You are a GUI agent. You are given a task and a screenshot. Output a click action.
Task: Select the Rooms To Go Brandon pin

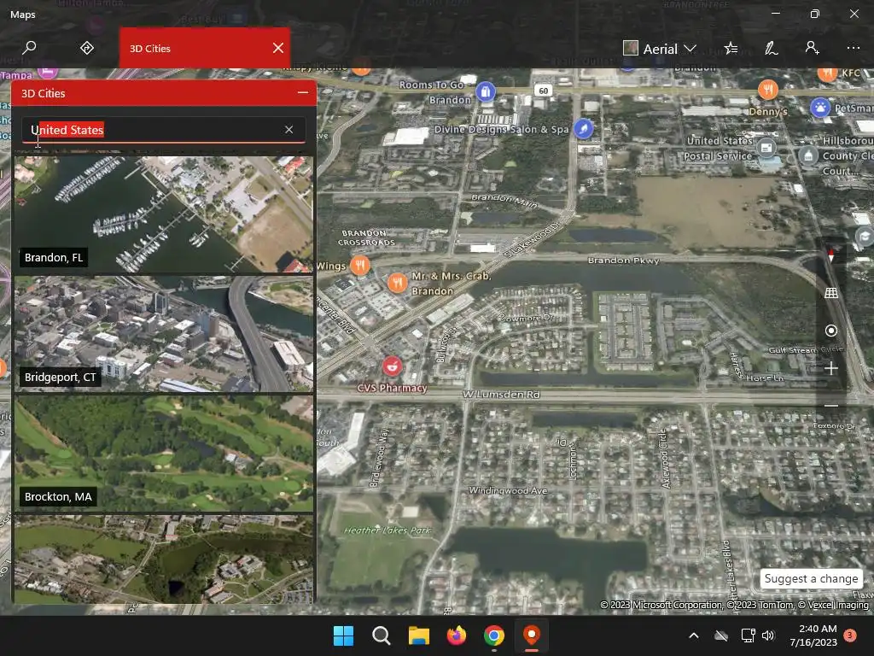486,91
